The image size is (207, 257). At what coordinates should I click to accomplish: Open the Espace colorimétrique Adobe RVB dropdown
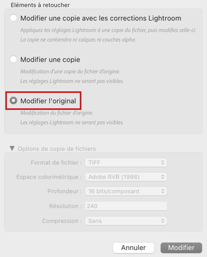(126, 177)
